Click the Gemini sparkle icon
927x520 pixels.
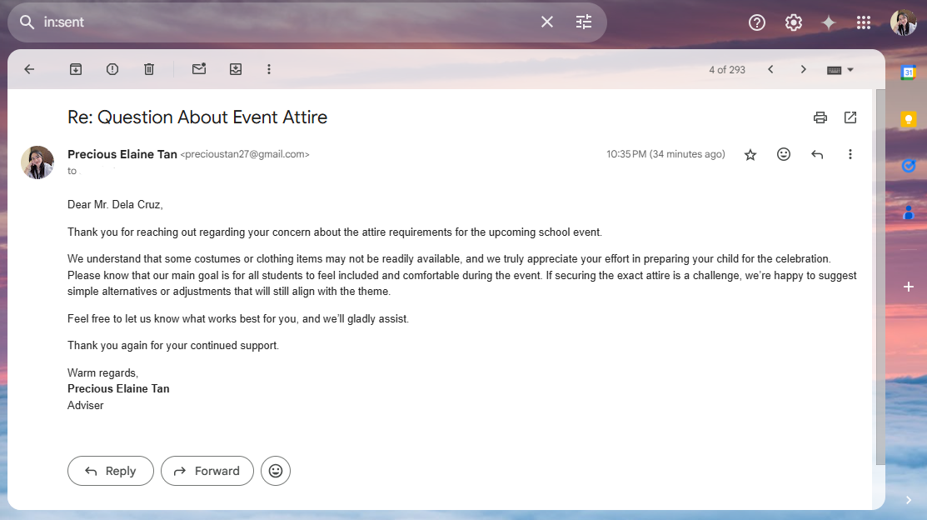pyautogui.click(x=829, y=22)
